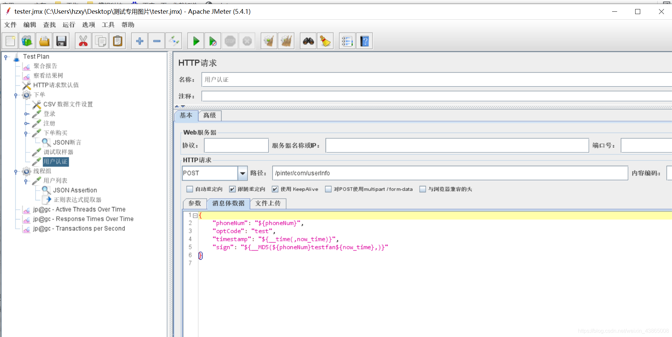Viewport: 672px width, 337px height.
Task: Open the 选项 menu
Action: tap(89, 25)
